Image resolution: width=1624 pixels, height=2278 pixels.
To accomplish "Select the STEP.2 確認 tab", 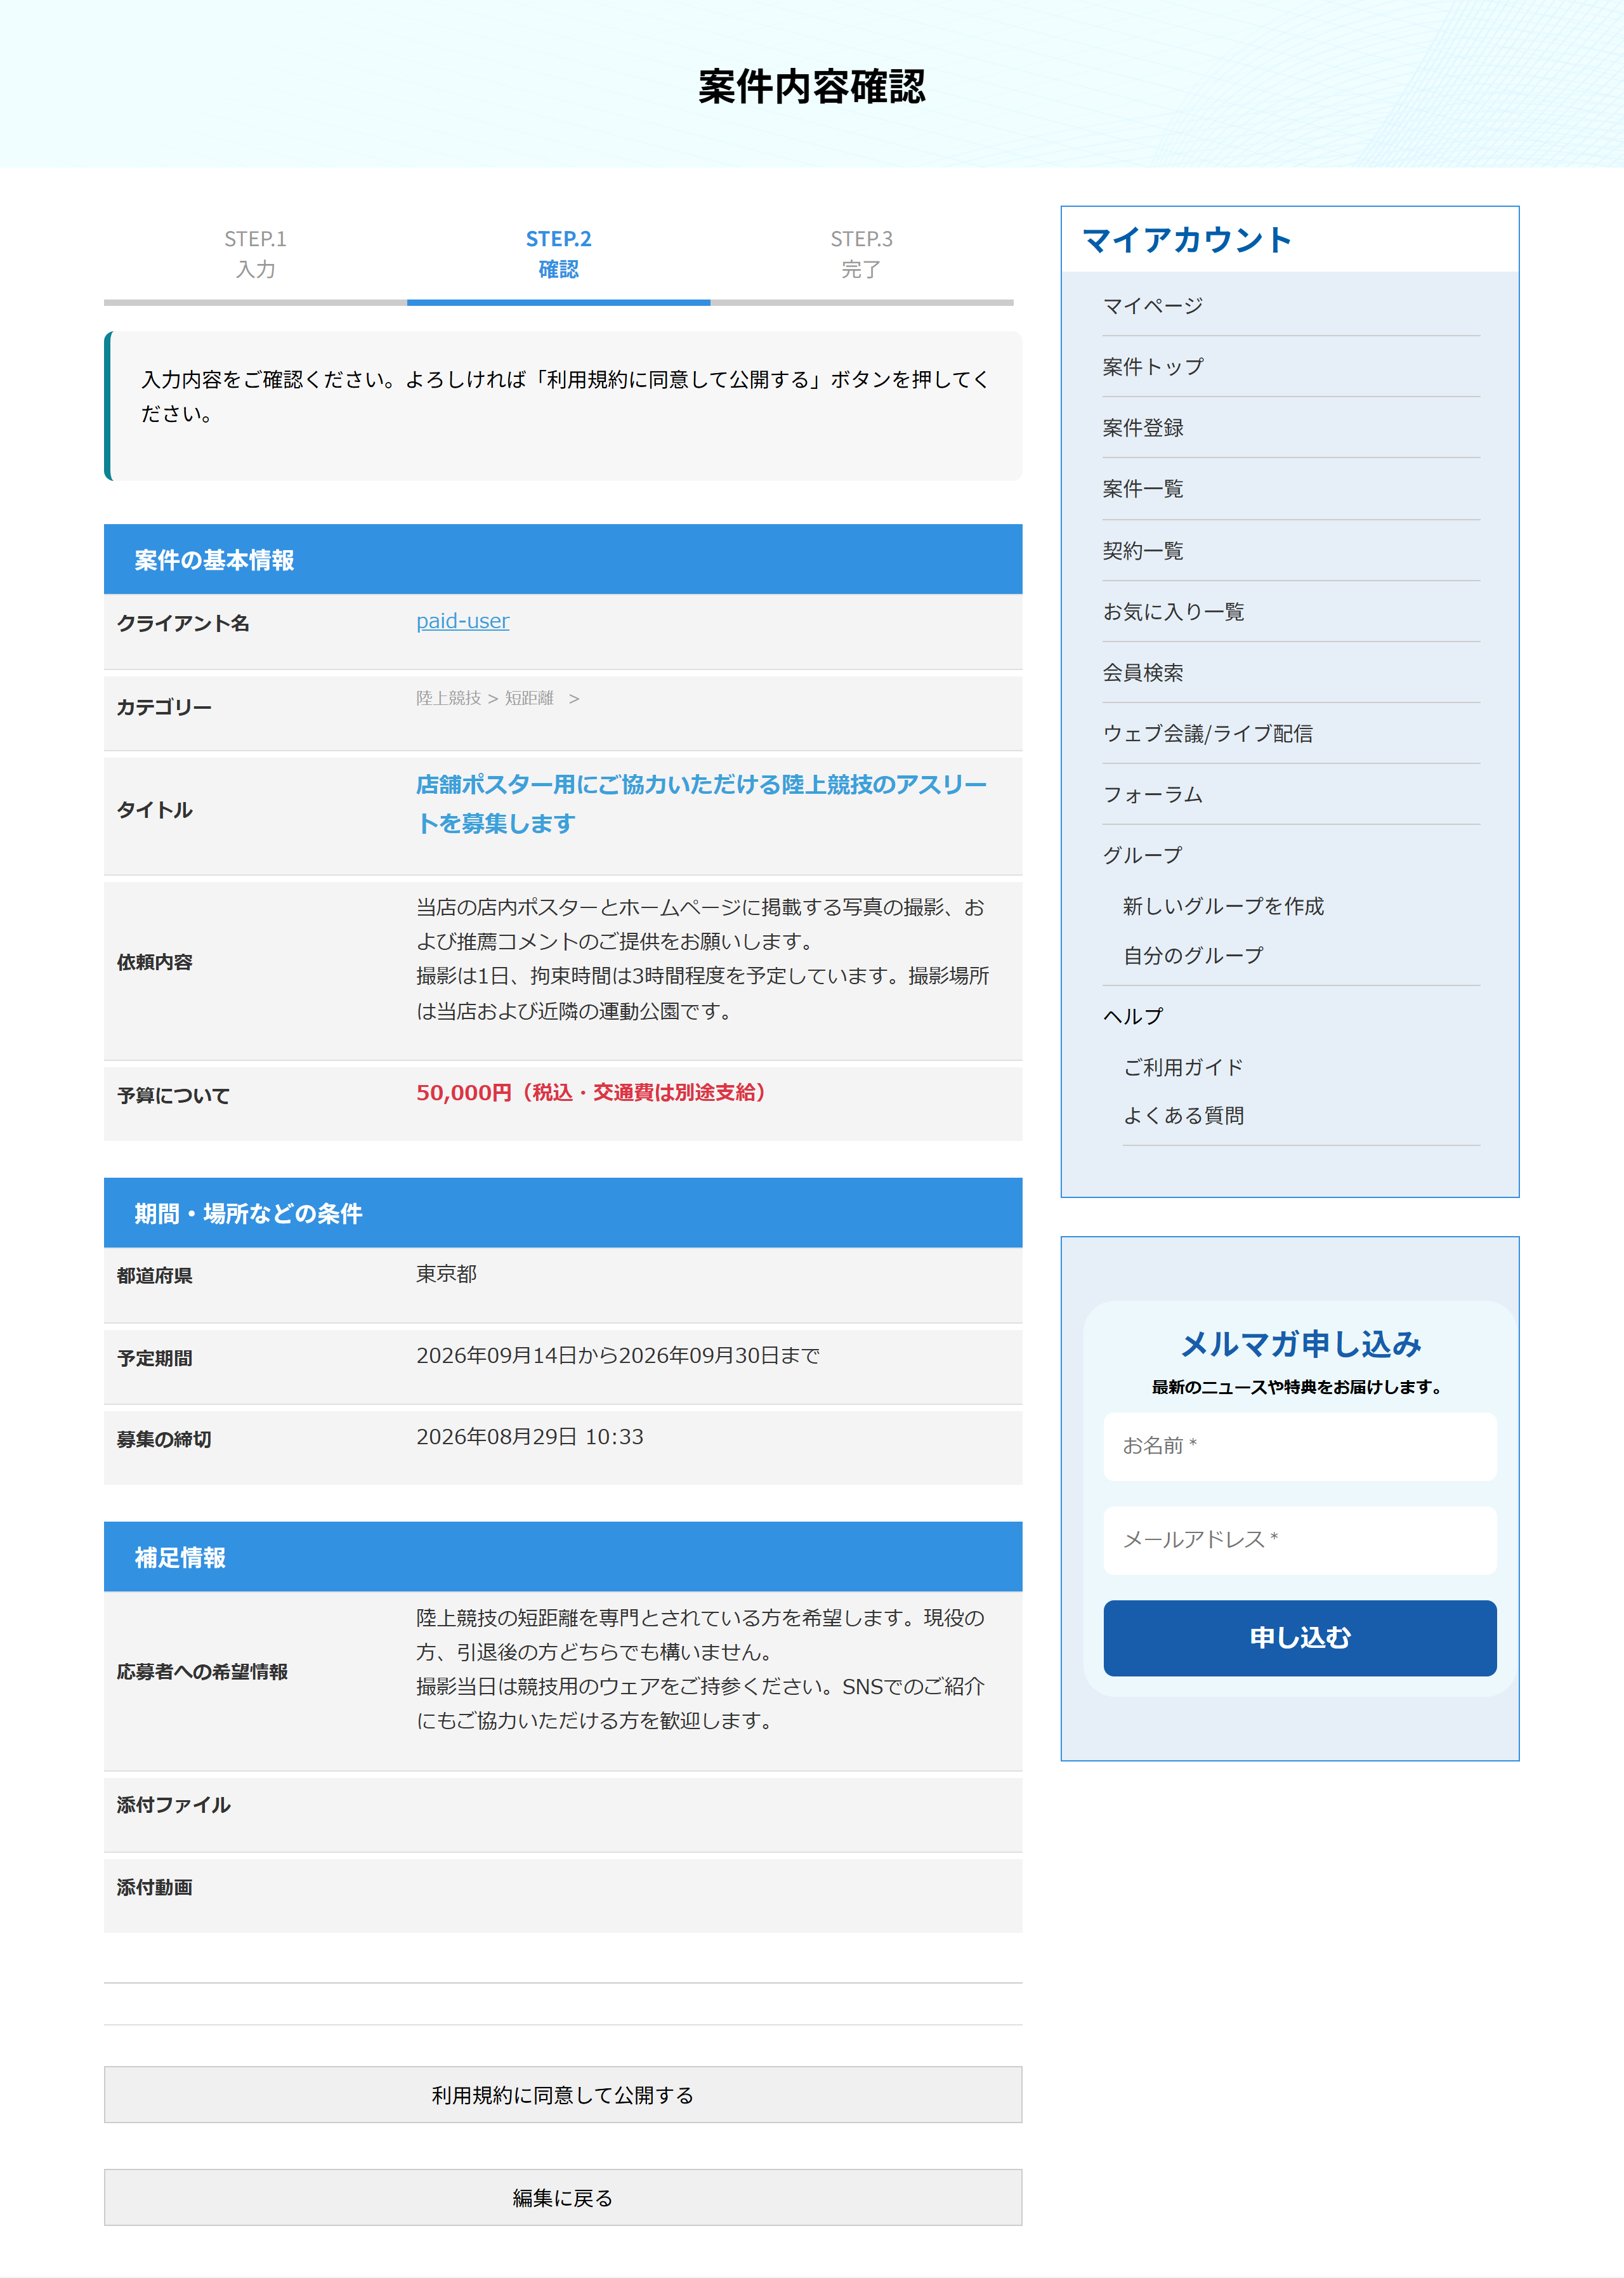I will pyautogui.click(x=558, y=254).
